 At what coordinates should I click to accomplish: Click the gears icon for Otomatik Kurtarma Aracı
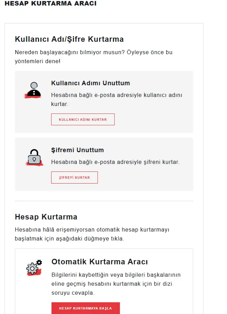[x=33, y=268]
